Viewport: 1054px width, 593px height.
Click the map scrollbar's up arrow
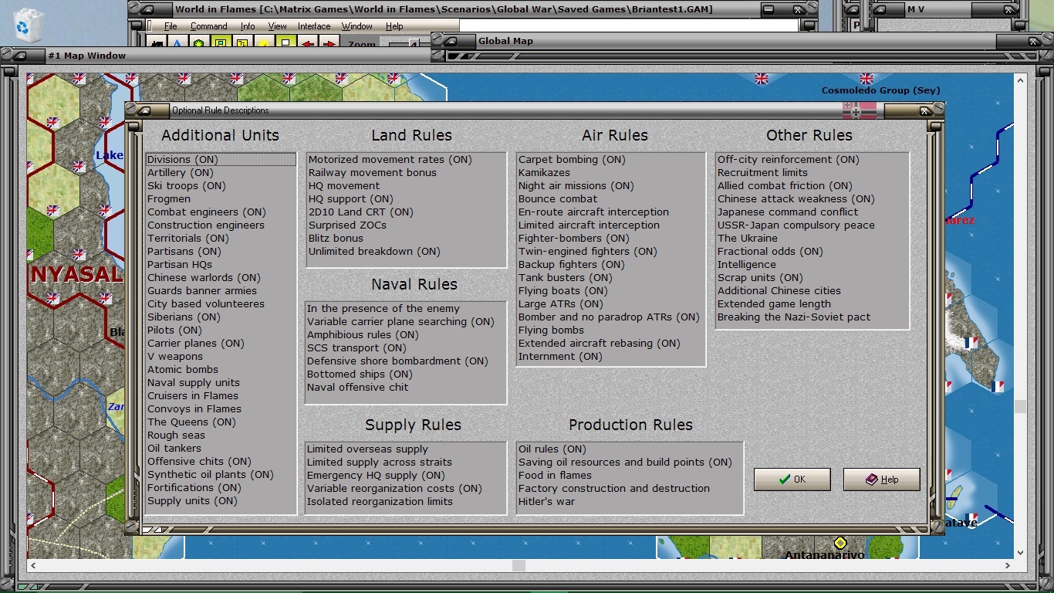(1020, 79)
